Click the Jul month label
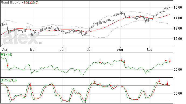 [89, 49]
